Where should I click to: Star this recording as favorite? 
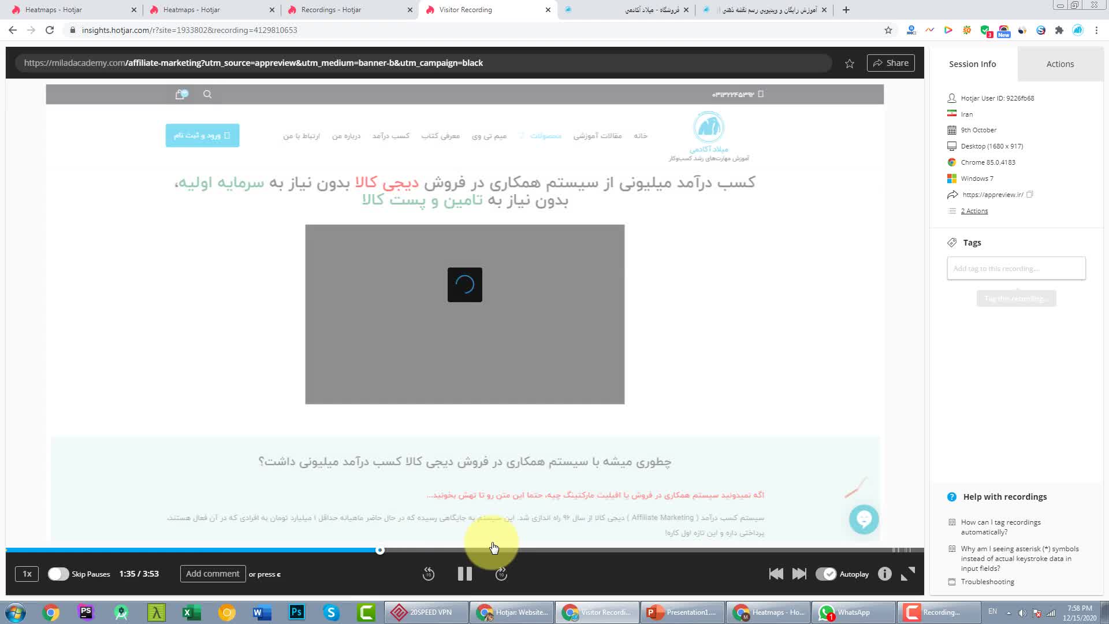pos(849,64)
